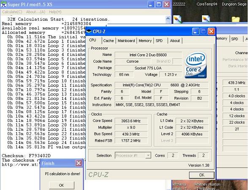Click the Threads count field
This screenshot has width=248, height=190.
[x=203, y=155]
